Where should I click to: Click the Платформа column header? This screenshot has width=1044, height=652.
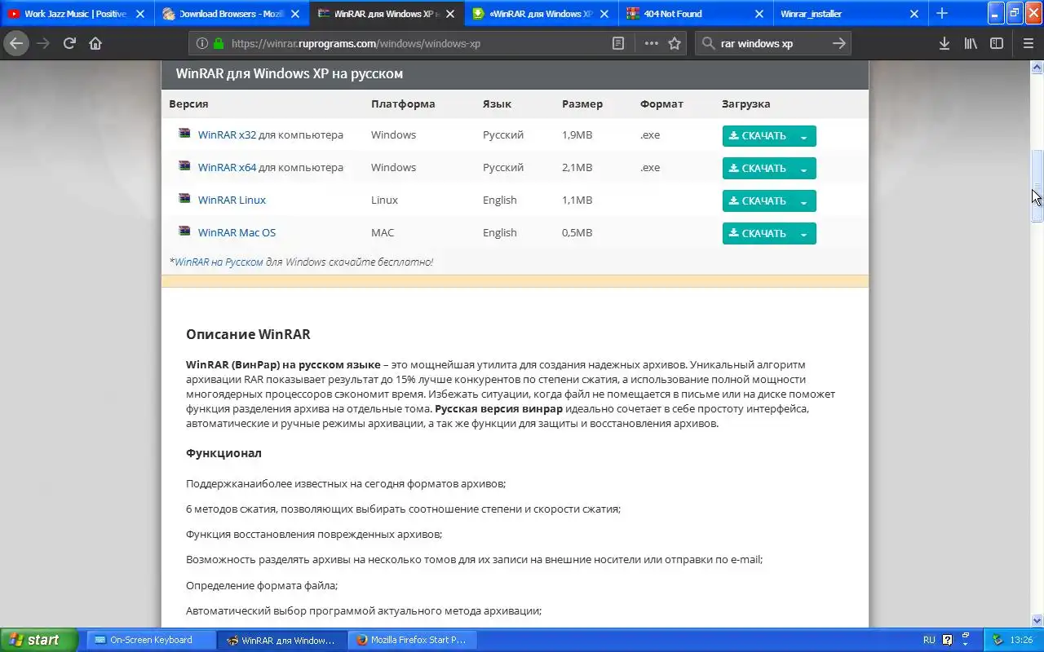(403, 104)
